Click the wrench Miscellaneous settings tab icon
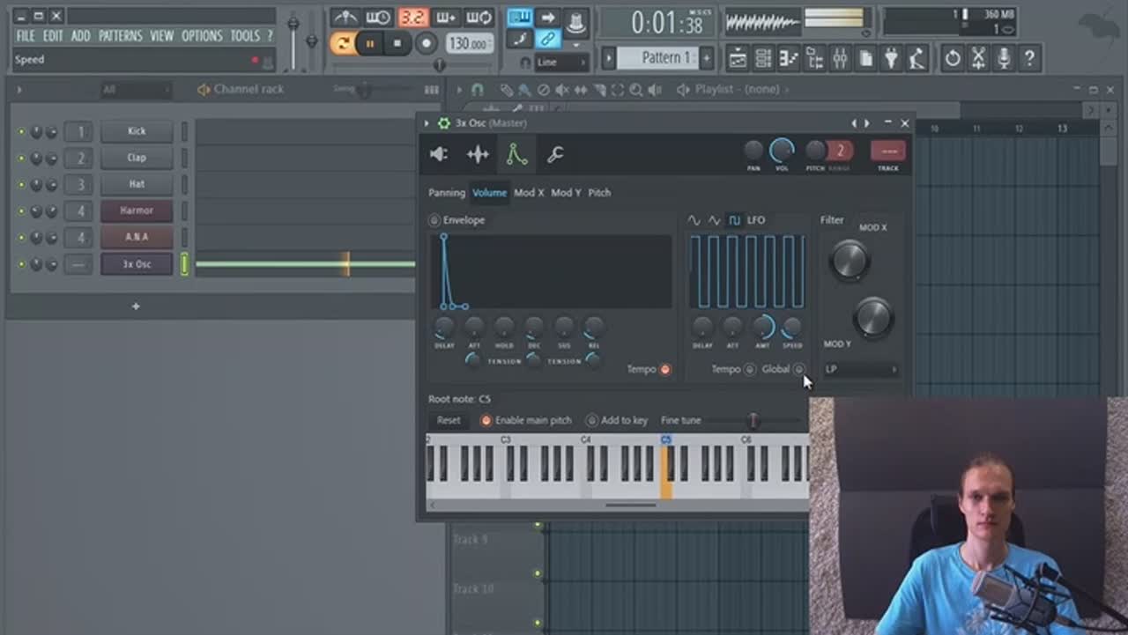1128x635 pixels. point(555,155)
